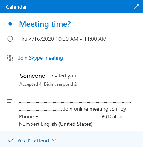
Task: Click the checkmark next to Yes, I'll attend
Action: [x=11, y=140]
